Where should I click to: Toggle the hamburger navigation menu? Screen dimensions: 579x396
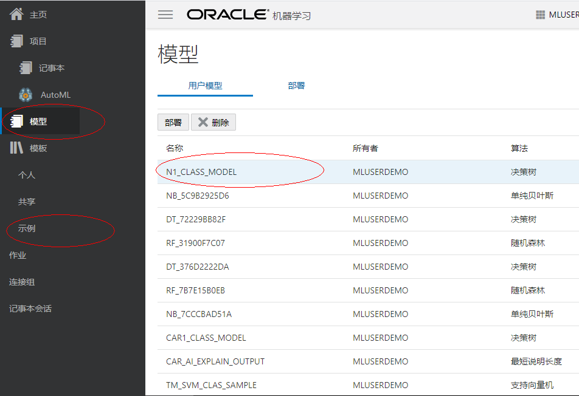pyautogui.click(x=165, y=15)
